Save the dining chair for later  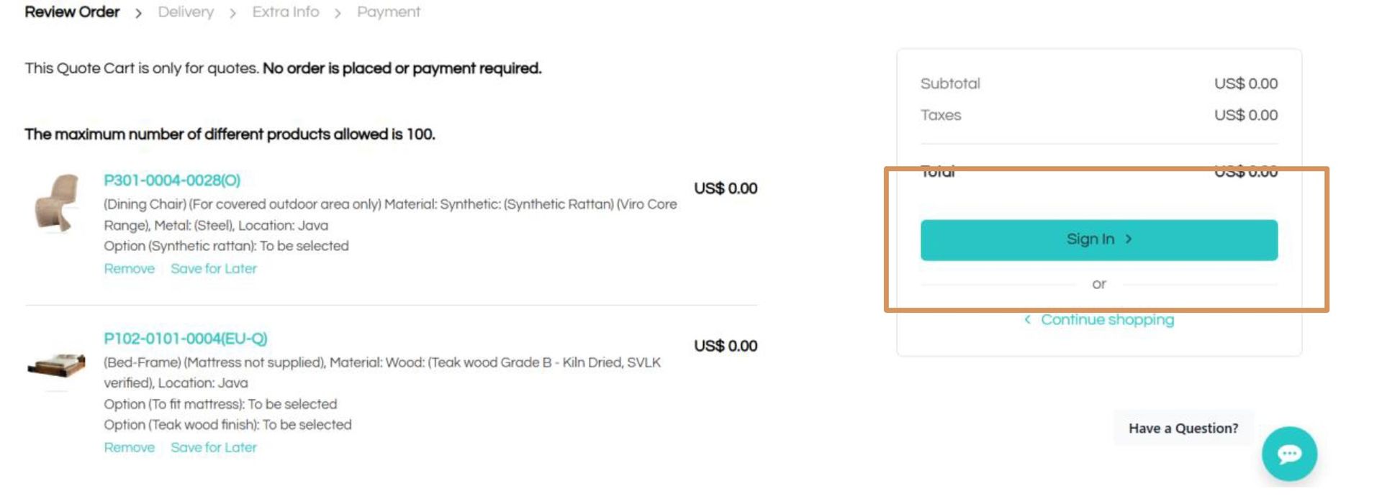[213, 269]
